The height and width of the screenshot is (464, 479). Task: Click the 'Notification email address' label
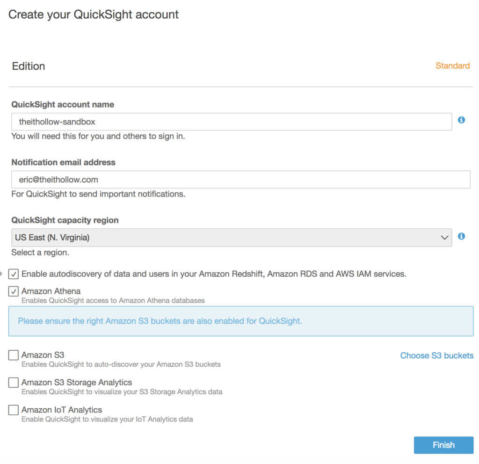[63, 162]
